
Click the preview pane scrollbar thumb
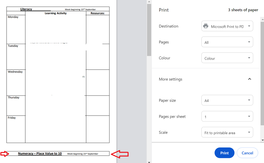(149, 30)
